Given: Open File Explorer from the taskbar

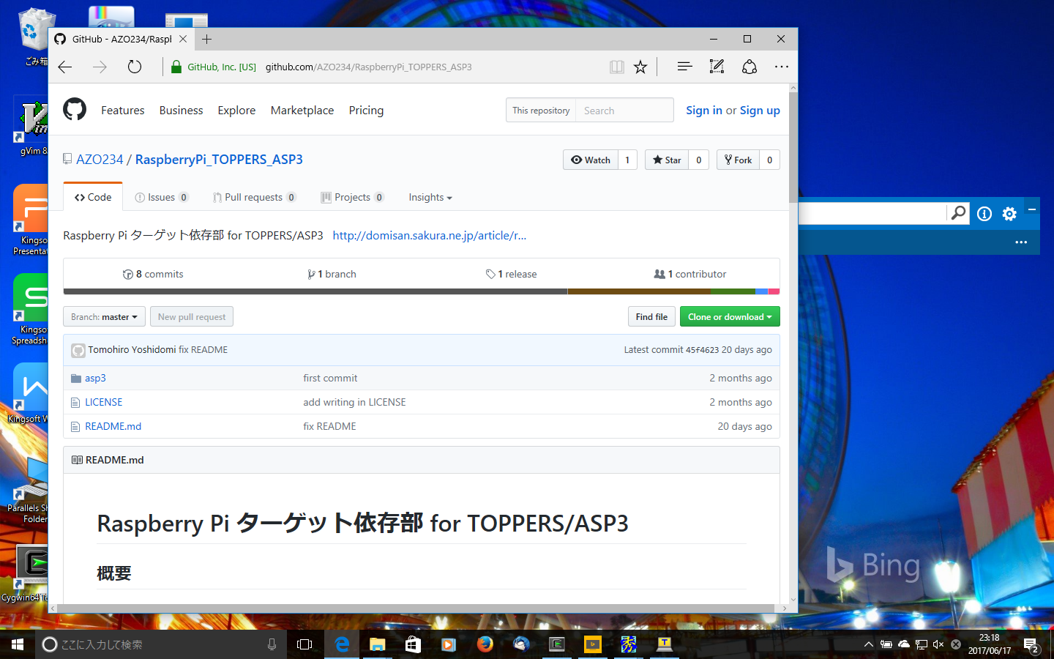Looking at the screenshot, I should tap(377, 644).
